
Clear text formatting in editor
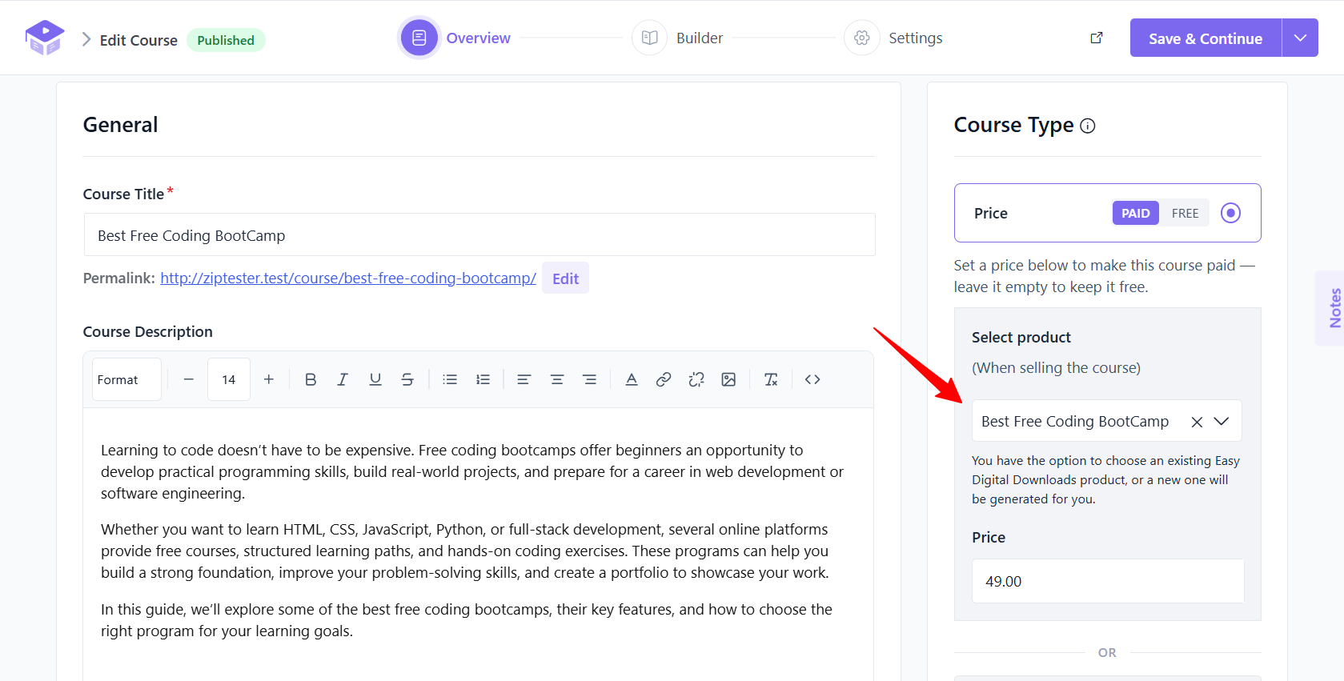click(x=771, y=379)
